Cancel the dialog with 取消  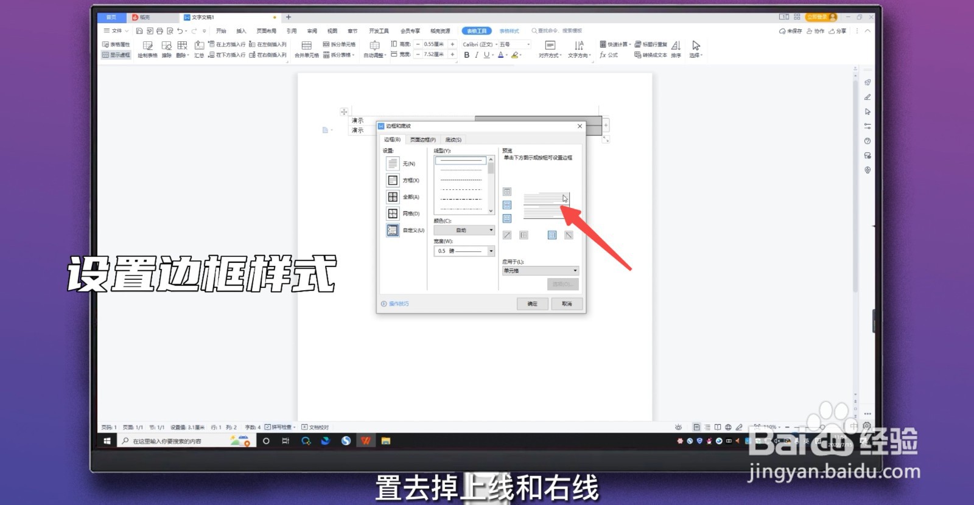pyautogui.click(x=567, y=304)
